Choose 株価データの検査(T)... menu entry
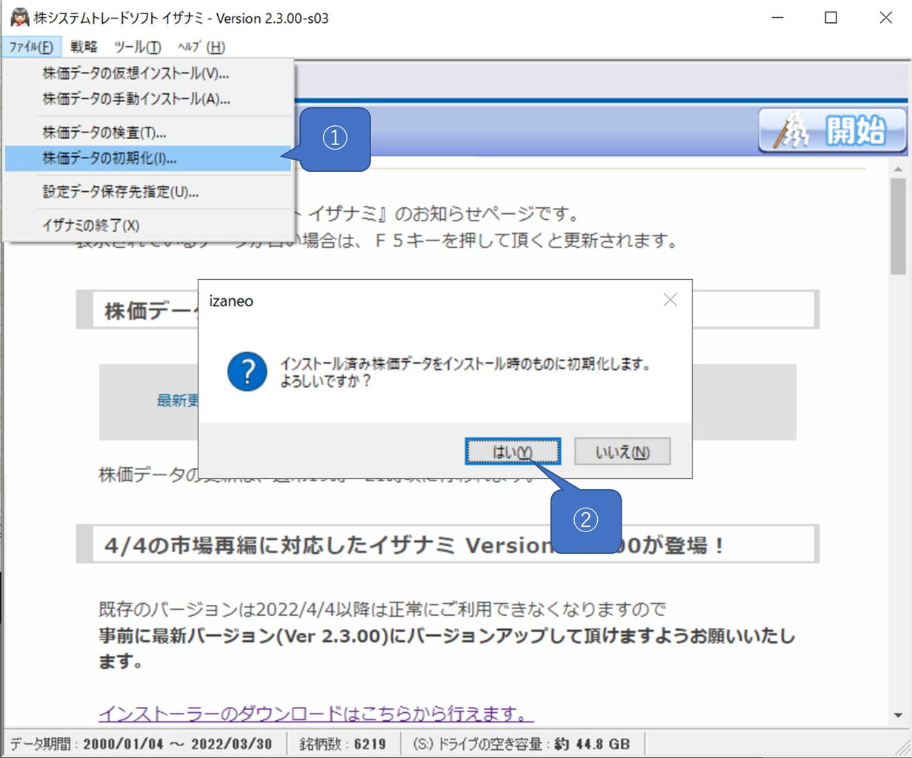This screenshot has width=912, height=758. tap(148, 133)
